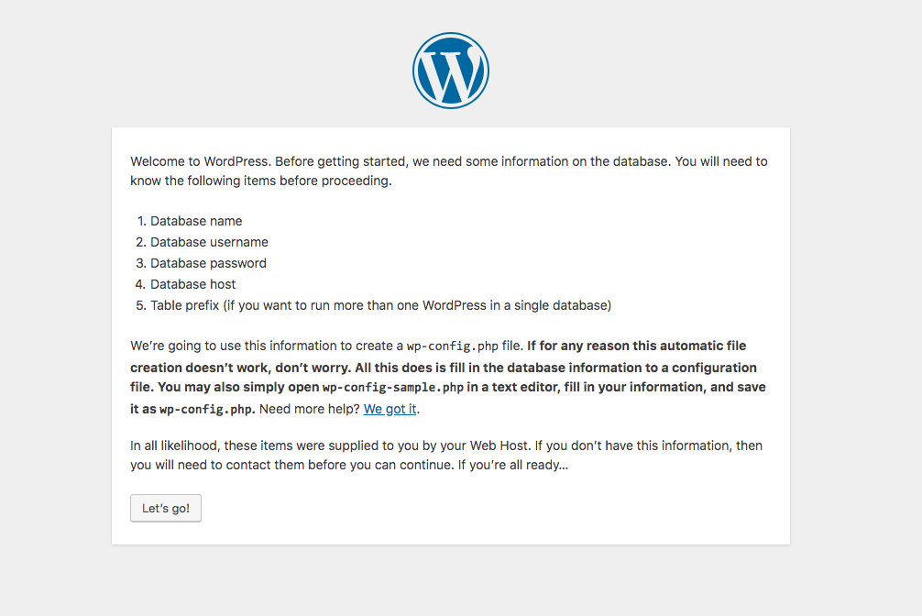This screenshot has height=616, width=922.
Task: Select the "Database host" list item
Action: 192,285
